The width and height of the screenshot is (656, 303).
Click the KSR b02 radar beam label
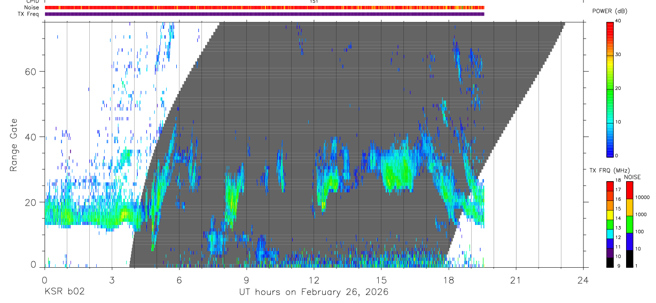pos(64,292)
